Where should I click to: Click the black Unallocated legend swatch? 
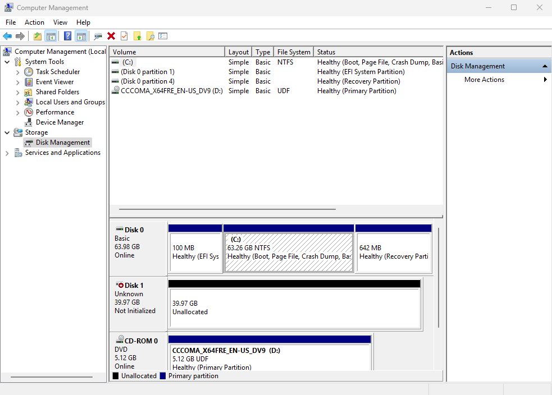(116, 376)
